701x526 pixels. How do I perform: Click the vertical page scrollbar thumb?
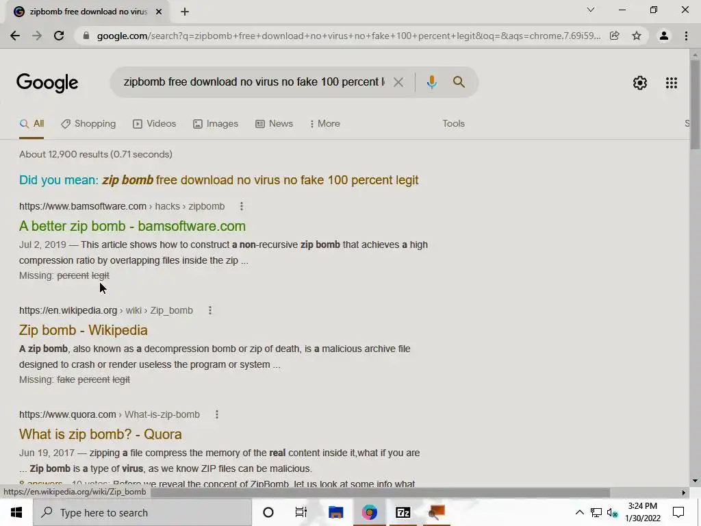click(x=695, y=105)
